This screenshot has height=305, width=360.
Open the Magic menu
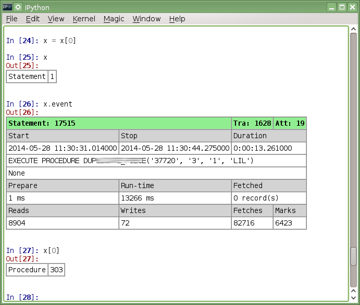(x=114, y=19)
